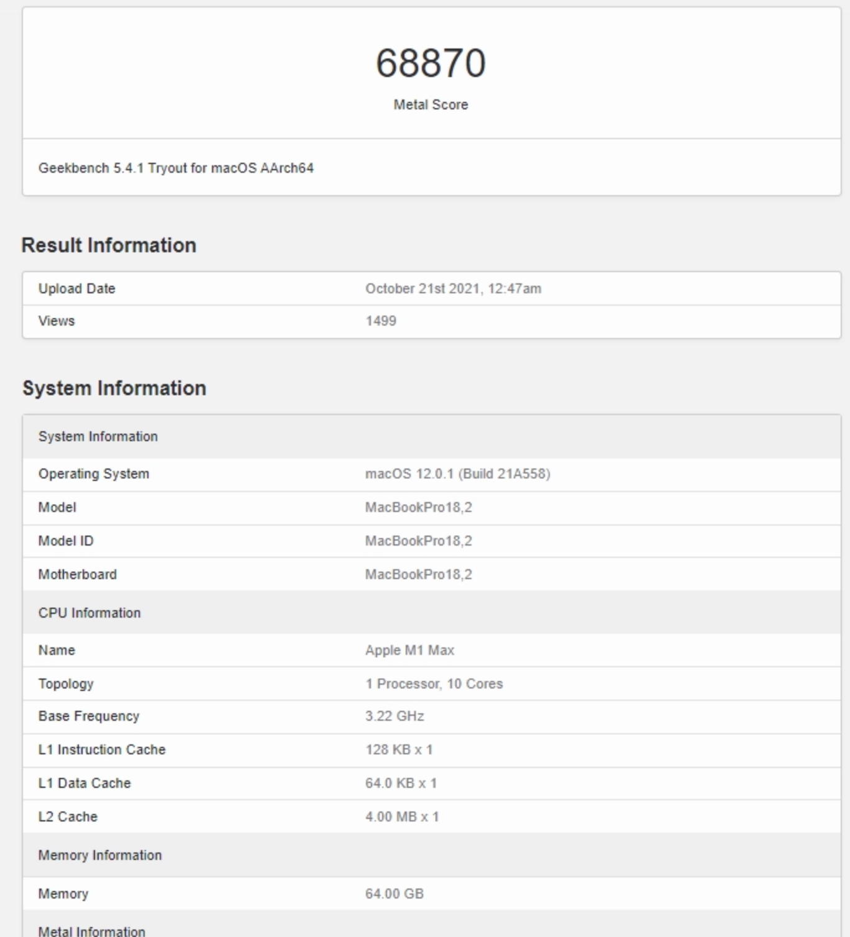Select the System Information page heading

click(114, 388)
